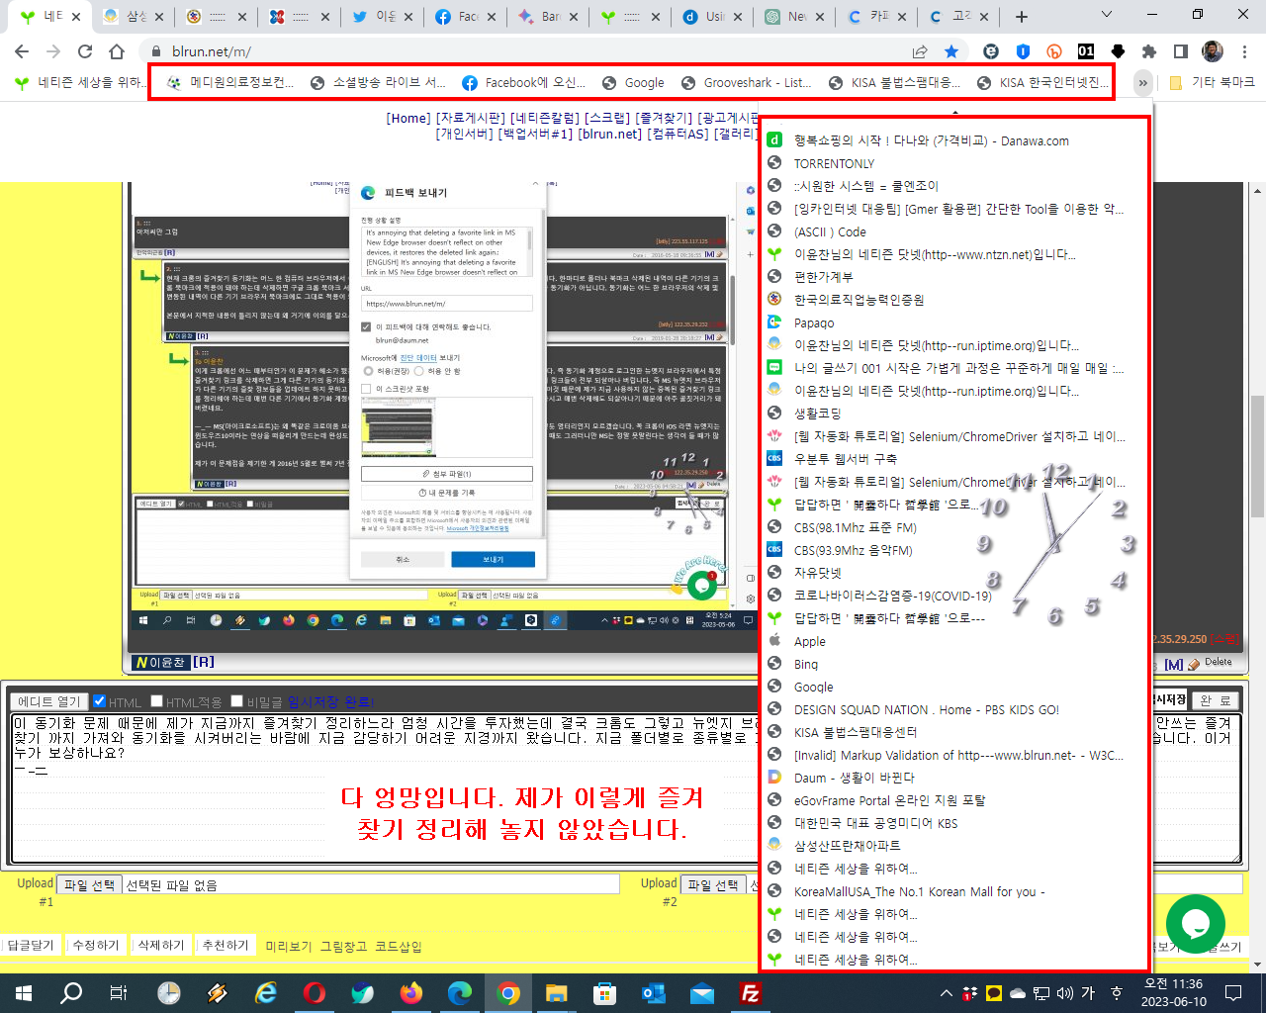1266x1013 pixels.
Task: Launch Firefox from the taskbar
Action: (x=411, y=993)
